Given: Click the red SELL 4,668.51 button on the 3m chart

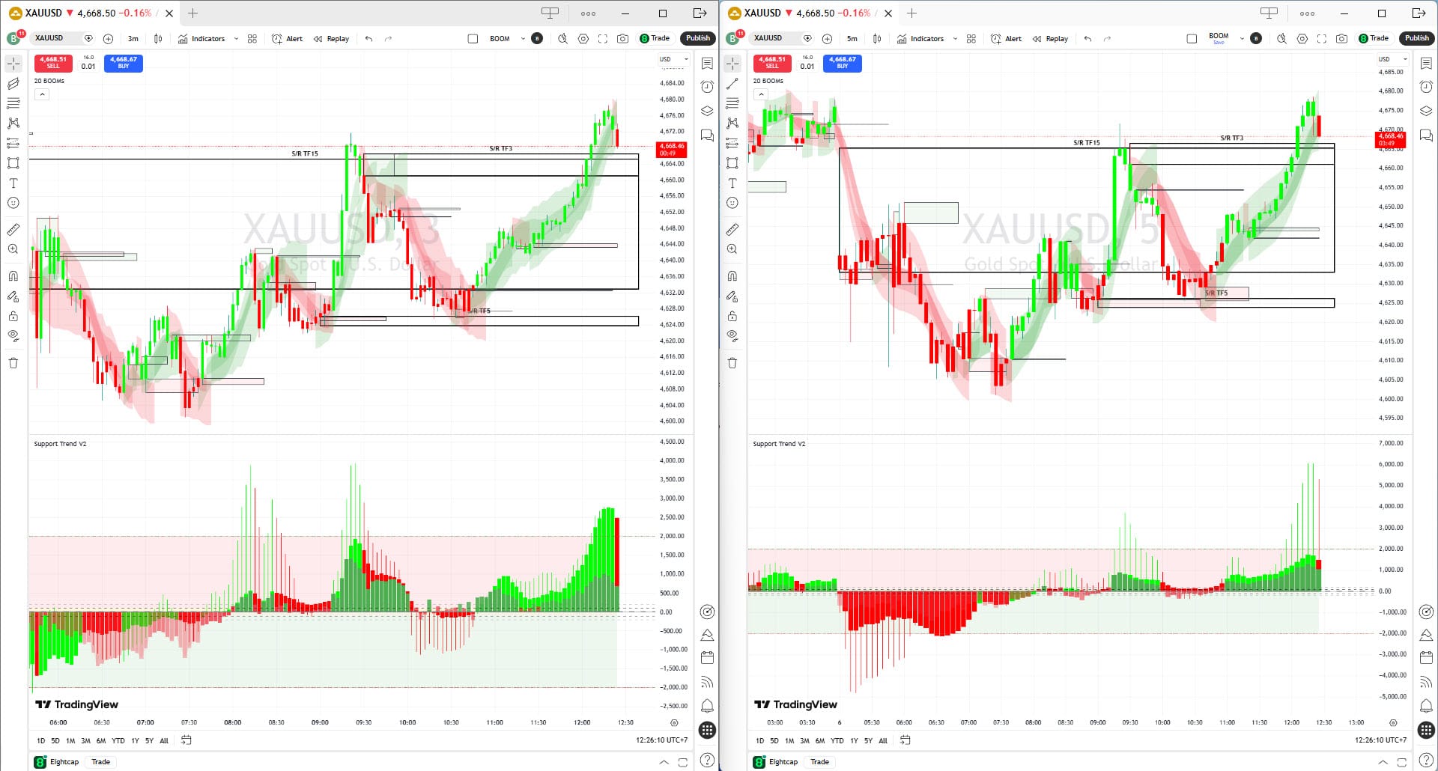Looking at the screenshot, I should (53, 63).
